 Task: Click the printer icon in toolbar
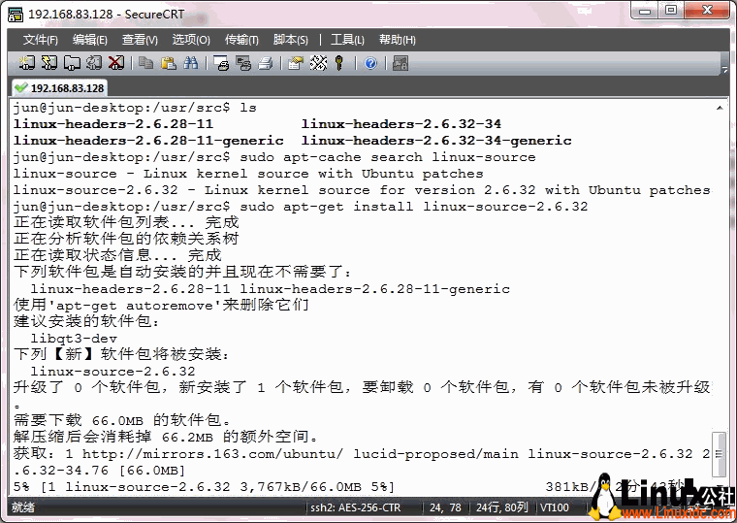point(266,63)
